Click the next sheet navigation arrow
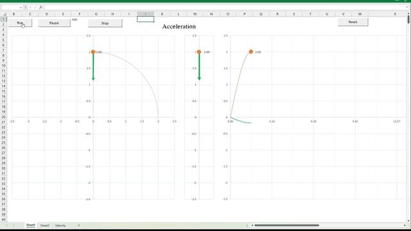This screenshot has height=231, width=411. 13,225
